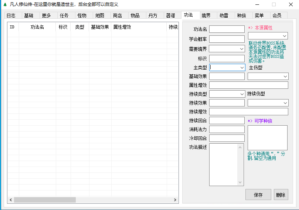The height and width of the screenshot is (210, 299).
Task: Sort by the 功法名 column header
Action: pyautogui.click(x=37, y=27)
